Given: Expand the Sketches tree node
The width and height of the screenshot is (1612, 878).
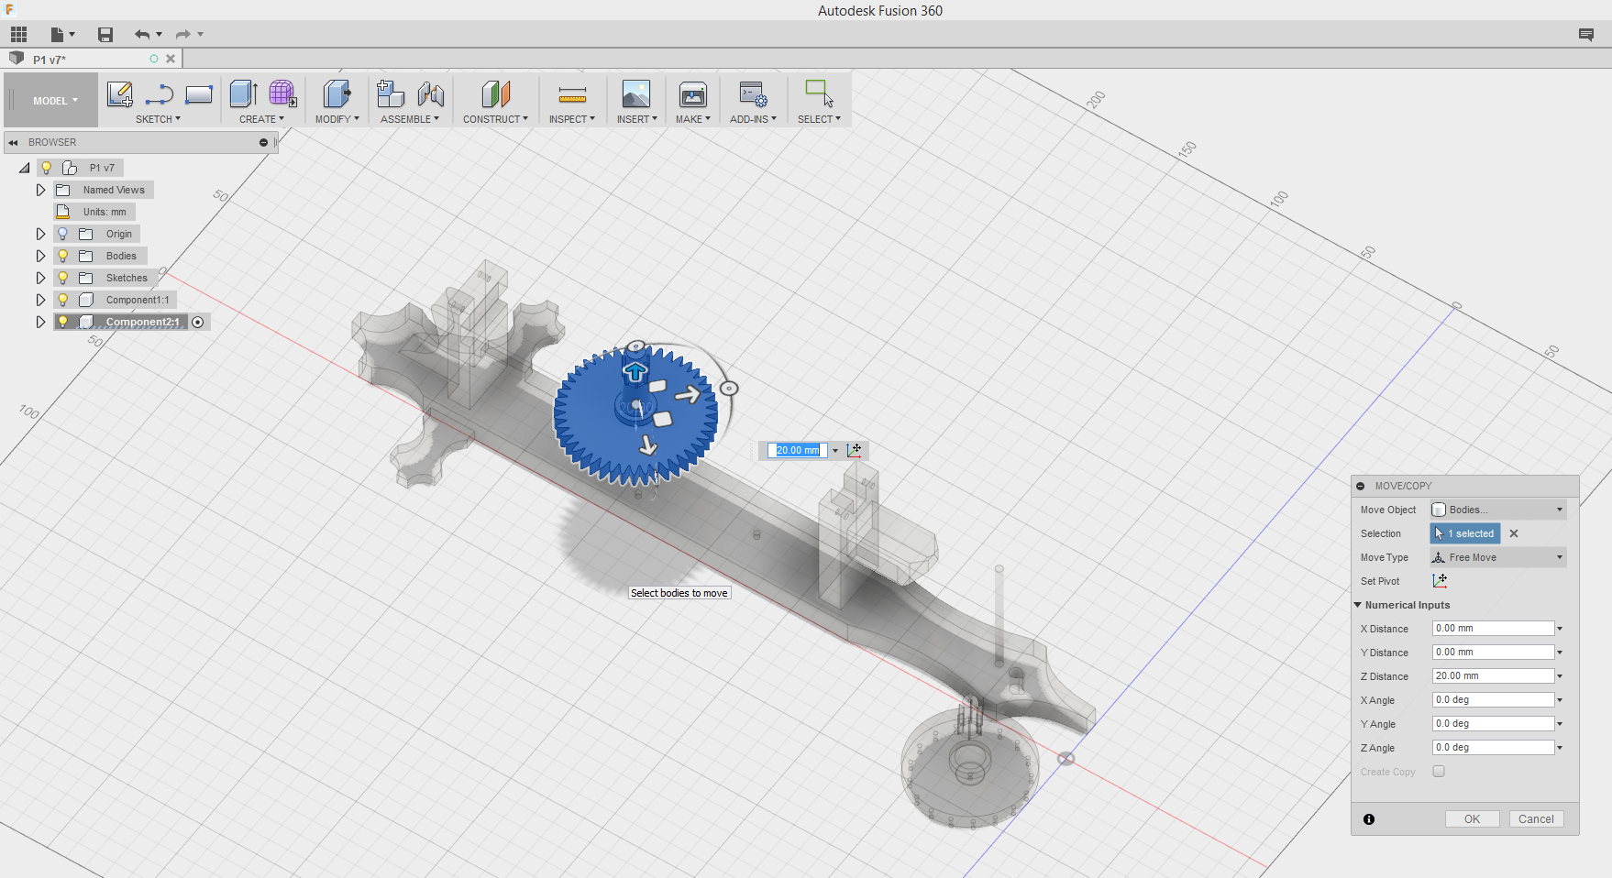Looking at the screenshot, I should click(40, 278).
